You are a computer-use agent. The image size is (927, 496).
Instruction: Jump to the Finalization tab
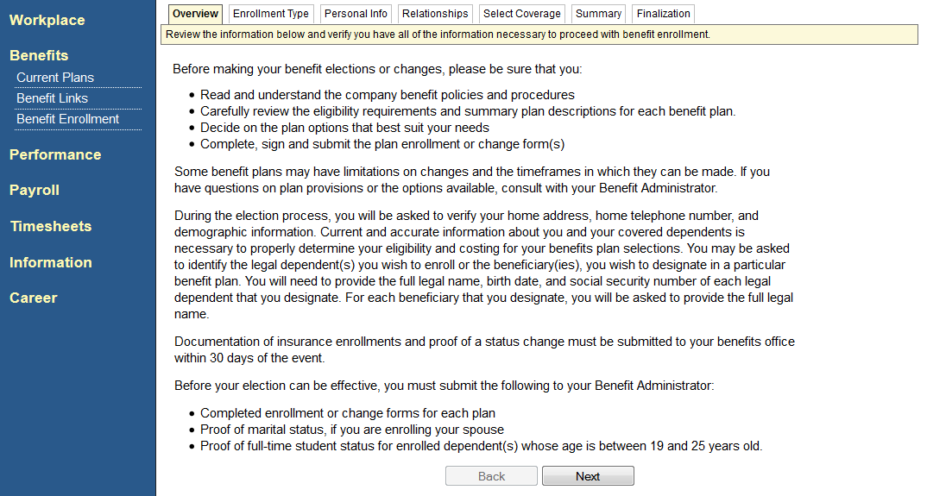pos(663,14)
